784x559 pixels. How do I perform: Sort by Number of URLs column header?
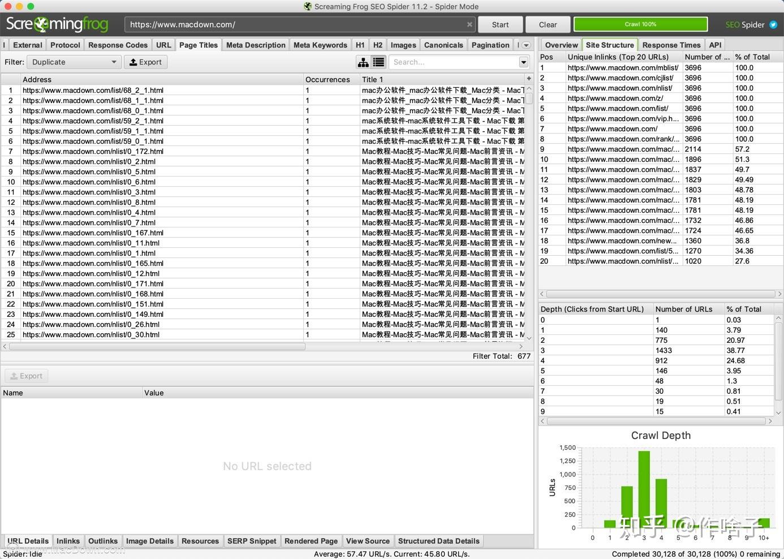pos(688,309)
